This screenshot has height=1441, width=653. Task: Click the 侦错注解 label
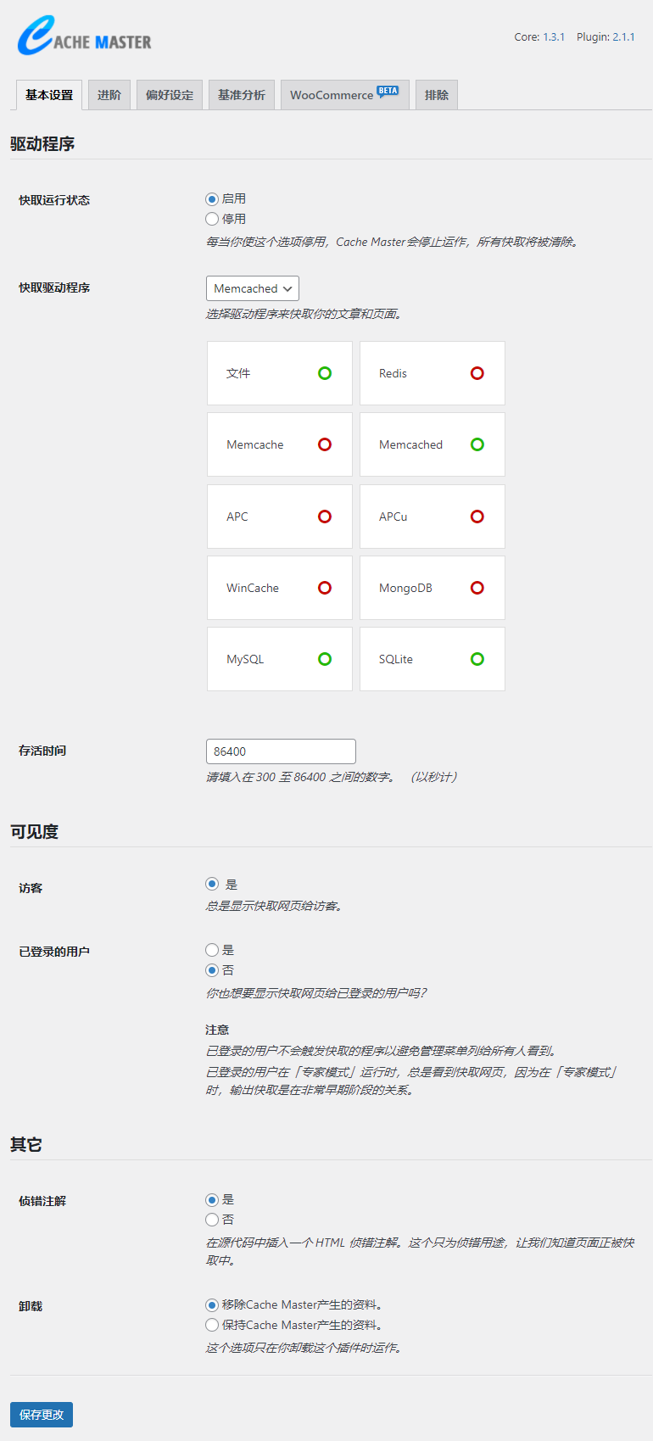click(x=42, y=1201)
